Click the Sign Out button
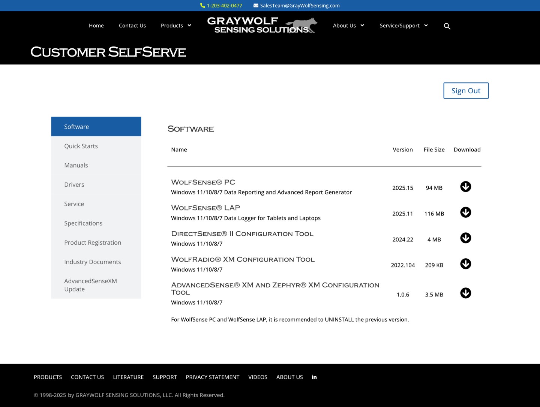540x407 pixels. [x=466, y=91]
